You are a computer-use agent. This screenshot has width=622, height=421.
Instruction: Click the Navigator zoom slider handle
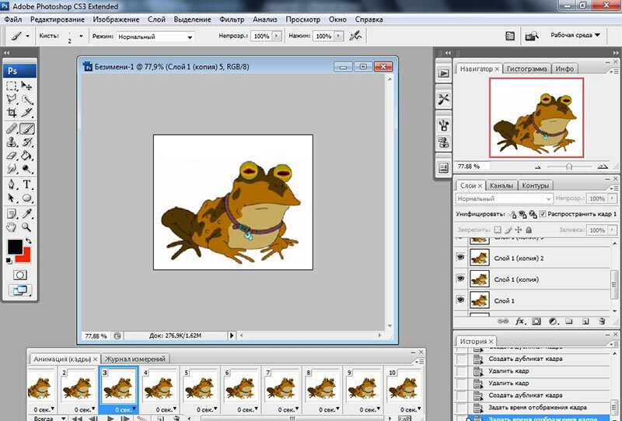(569, 167)
